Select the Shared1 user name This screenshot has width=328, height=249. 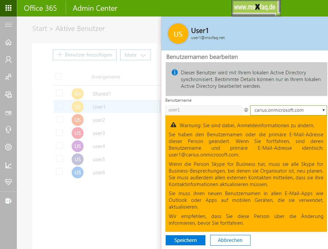point(102,94)
